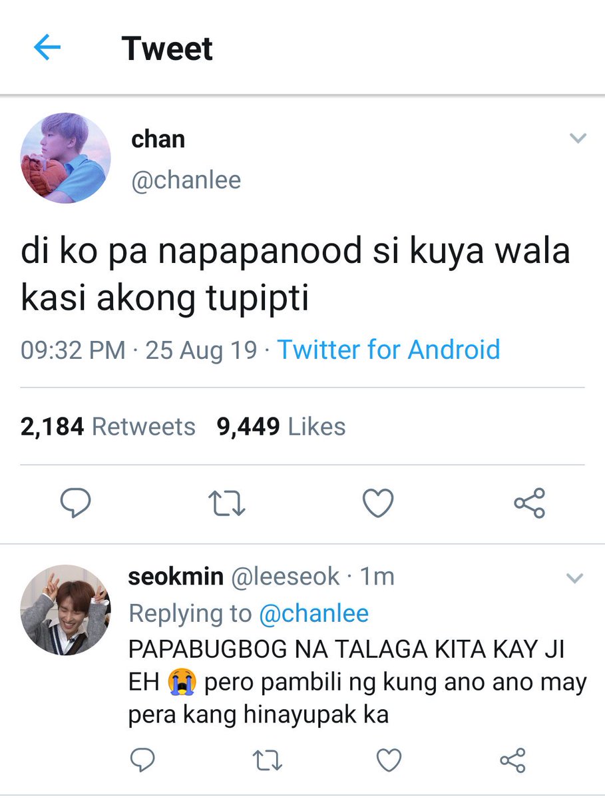Open dropdown arrow on seokmin's reply

pos(574,578)
